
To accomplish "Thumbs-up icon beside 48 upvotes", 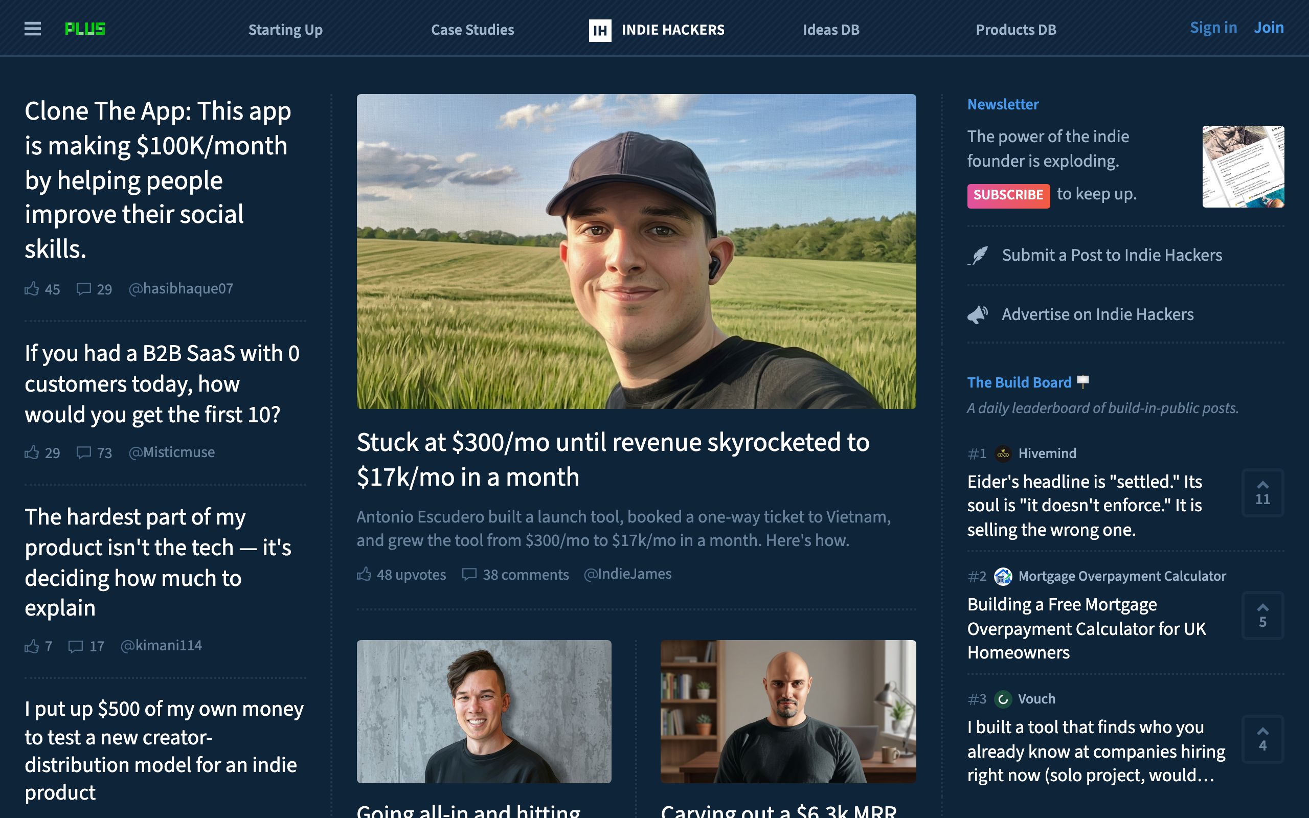I will pyautogui.click(x=364, y=574).
